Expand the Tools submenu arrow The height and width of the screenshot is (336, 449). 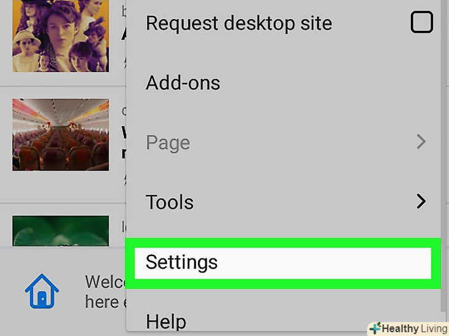(x=421, y=202)
